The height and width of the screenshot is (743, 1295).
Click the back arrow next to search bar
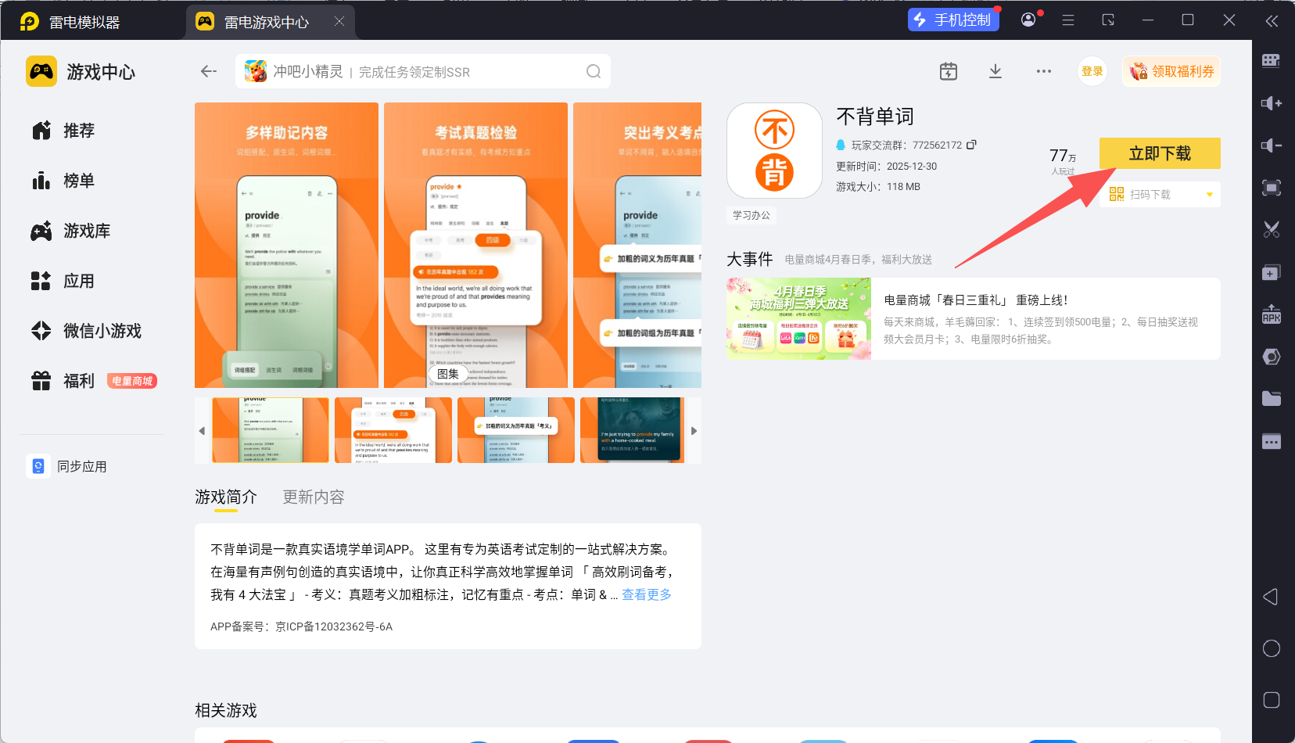coord(208,71)
